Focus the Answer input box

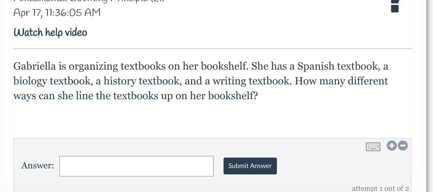136,166
